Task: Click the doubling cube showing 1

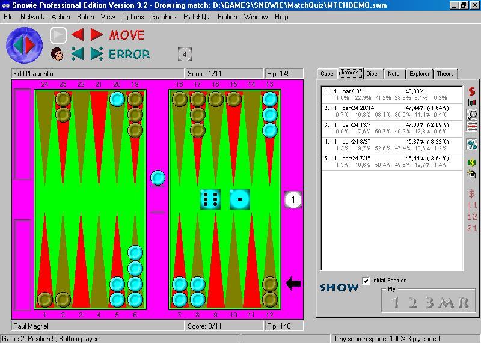Action: [293, 199]
